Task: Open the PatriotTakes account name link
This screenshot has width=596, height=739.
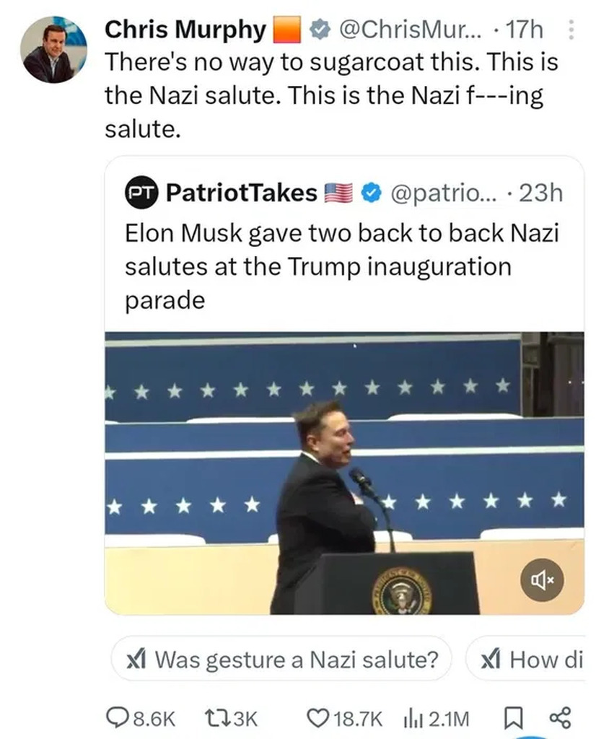Action: (x=241, y=193)
